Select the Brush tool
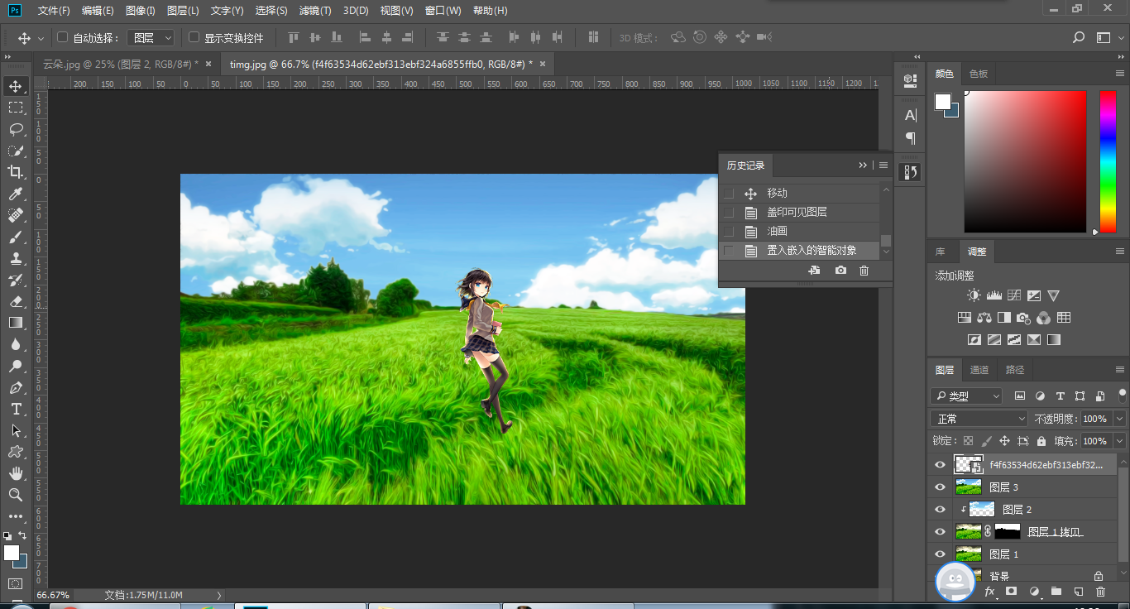 (x=16, y=237)
